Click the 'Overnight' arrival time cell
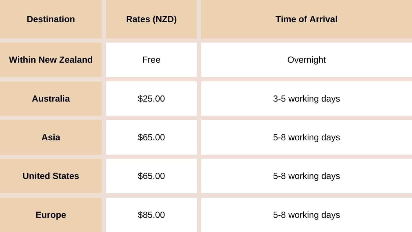 (306, 60)
